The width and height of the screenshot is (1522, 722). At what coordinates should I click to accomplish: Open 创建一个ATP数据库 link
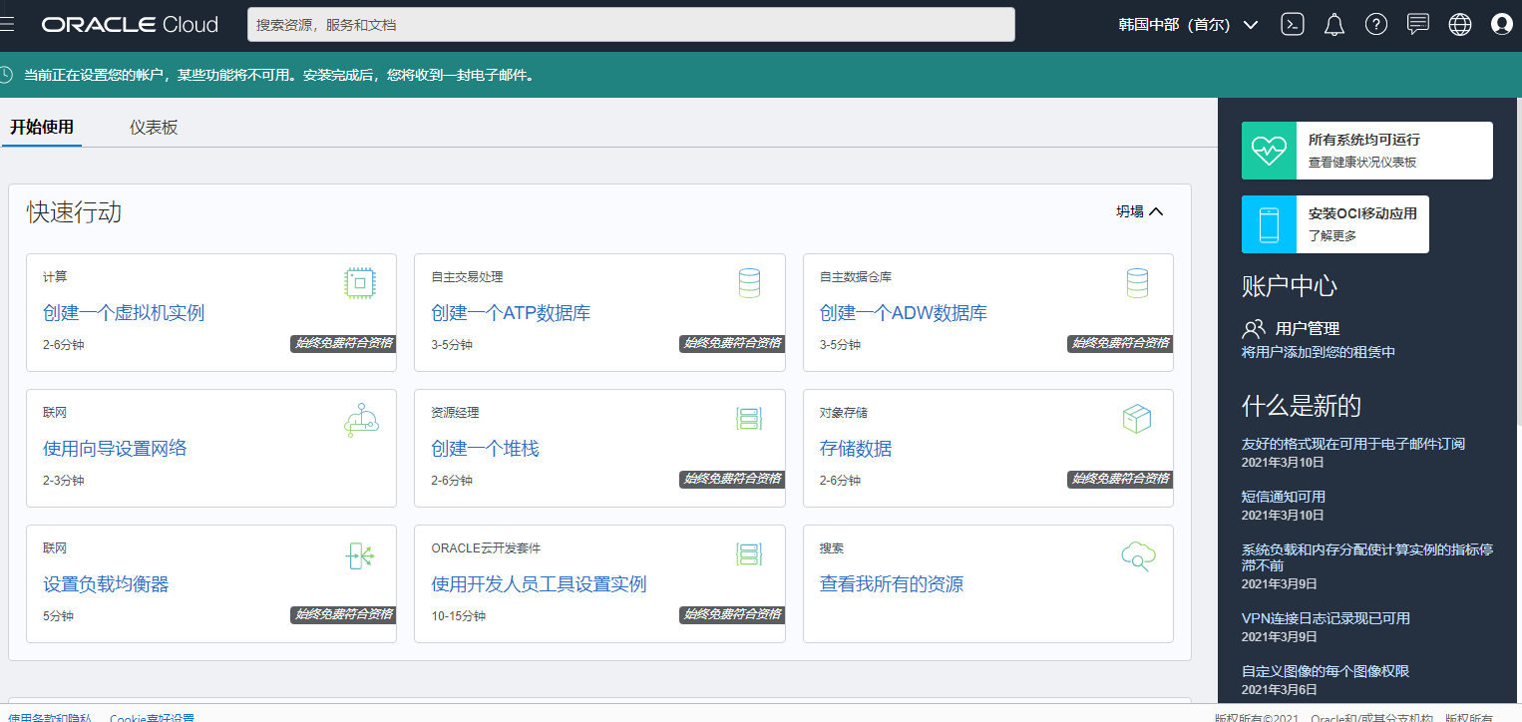pyautogui.click(x=511, y=313)
